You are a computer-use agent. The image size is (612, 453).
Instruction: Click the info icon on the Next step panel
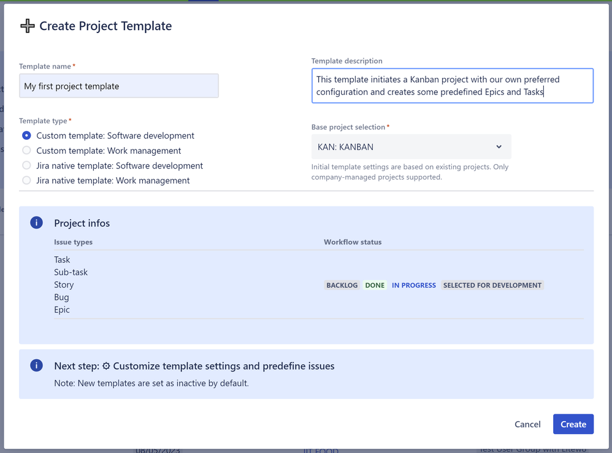36,365
